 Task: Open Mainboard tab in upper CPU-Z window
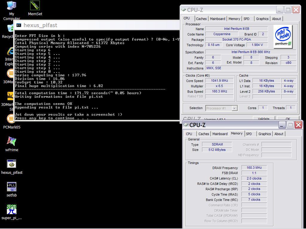pyautogui.click(x=218, y=19)
